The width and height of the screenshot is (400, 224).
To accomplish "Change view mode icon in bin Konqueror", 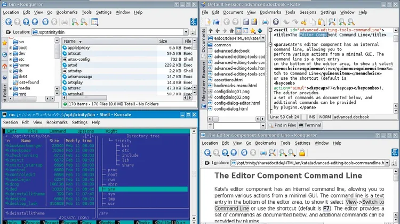I will pos(94,22).
